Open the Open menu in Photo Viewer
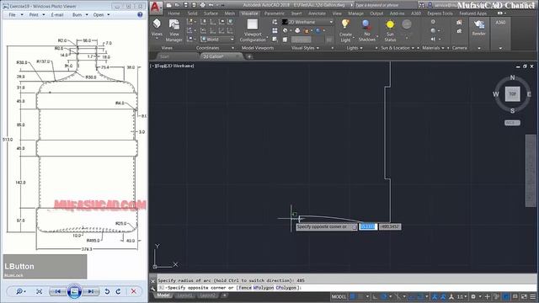 [x=101, y=15]
